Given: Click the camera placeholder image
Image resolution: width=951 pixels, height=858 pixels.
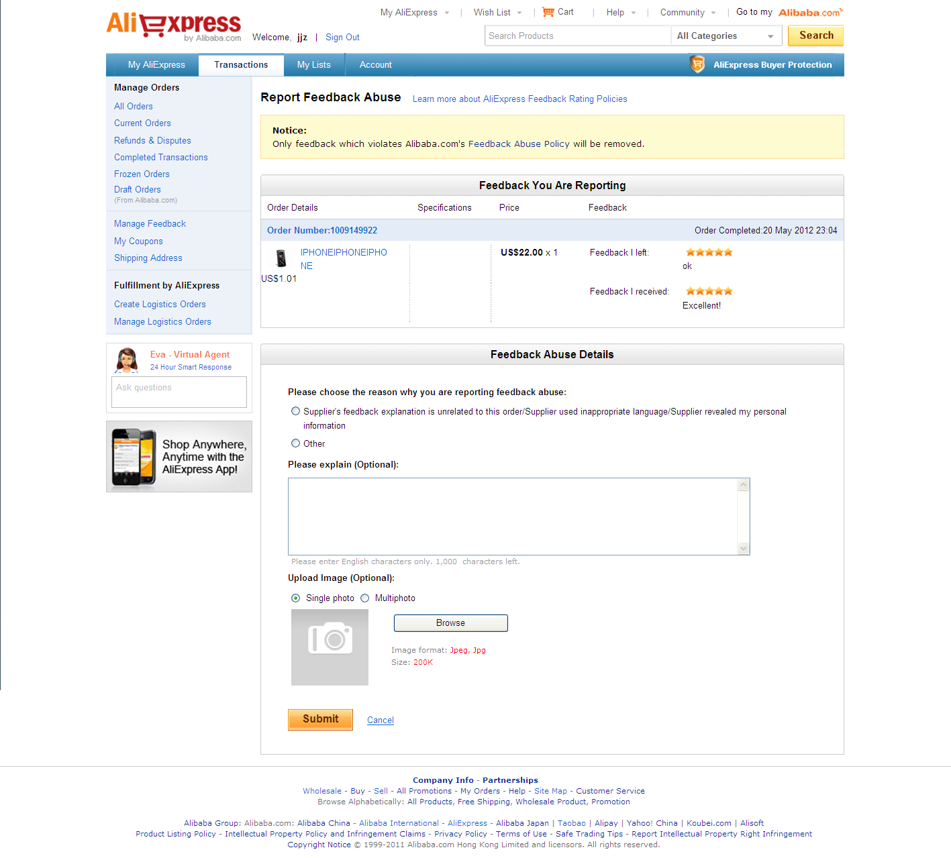Looking at the screenshot, I should coord(330,647).
